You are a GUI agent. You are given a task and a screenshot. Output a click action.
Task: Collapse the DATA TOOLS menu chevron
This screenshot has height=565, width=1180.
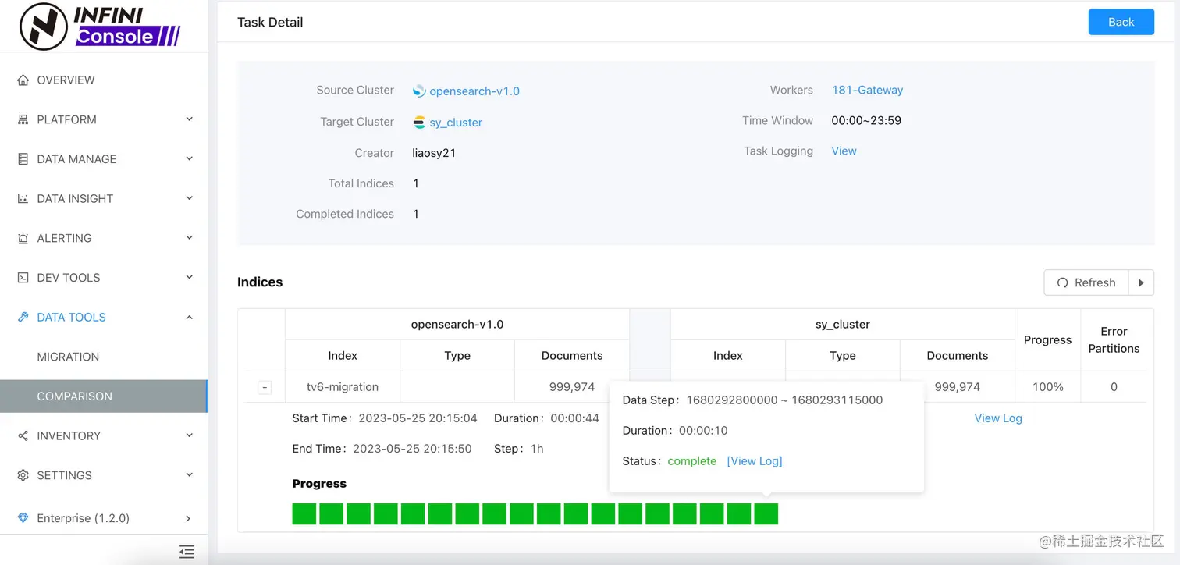tap(189, 317)
